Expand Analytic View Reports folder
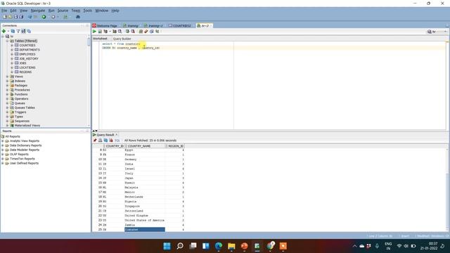The image size is (450, 253). click(x=3, y=141)
